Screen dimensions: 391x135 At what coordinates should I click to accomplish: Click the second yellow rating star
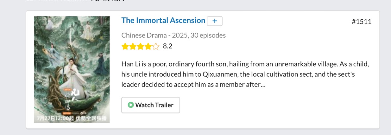(x=133, y=47)
